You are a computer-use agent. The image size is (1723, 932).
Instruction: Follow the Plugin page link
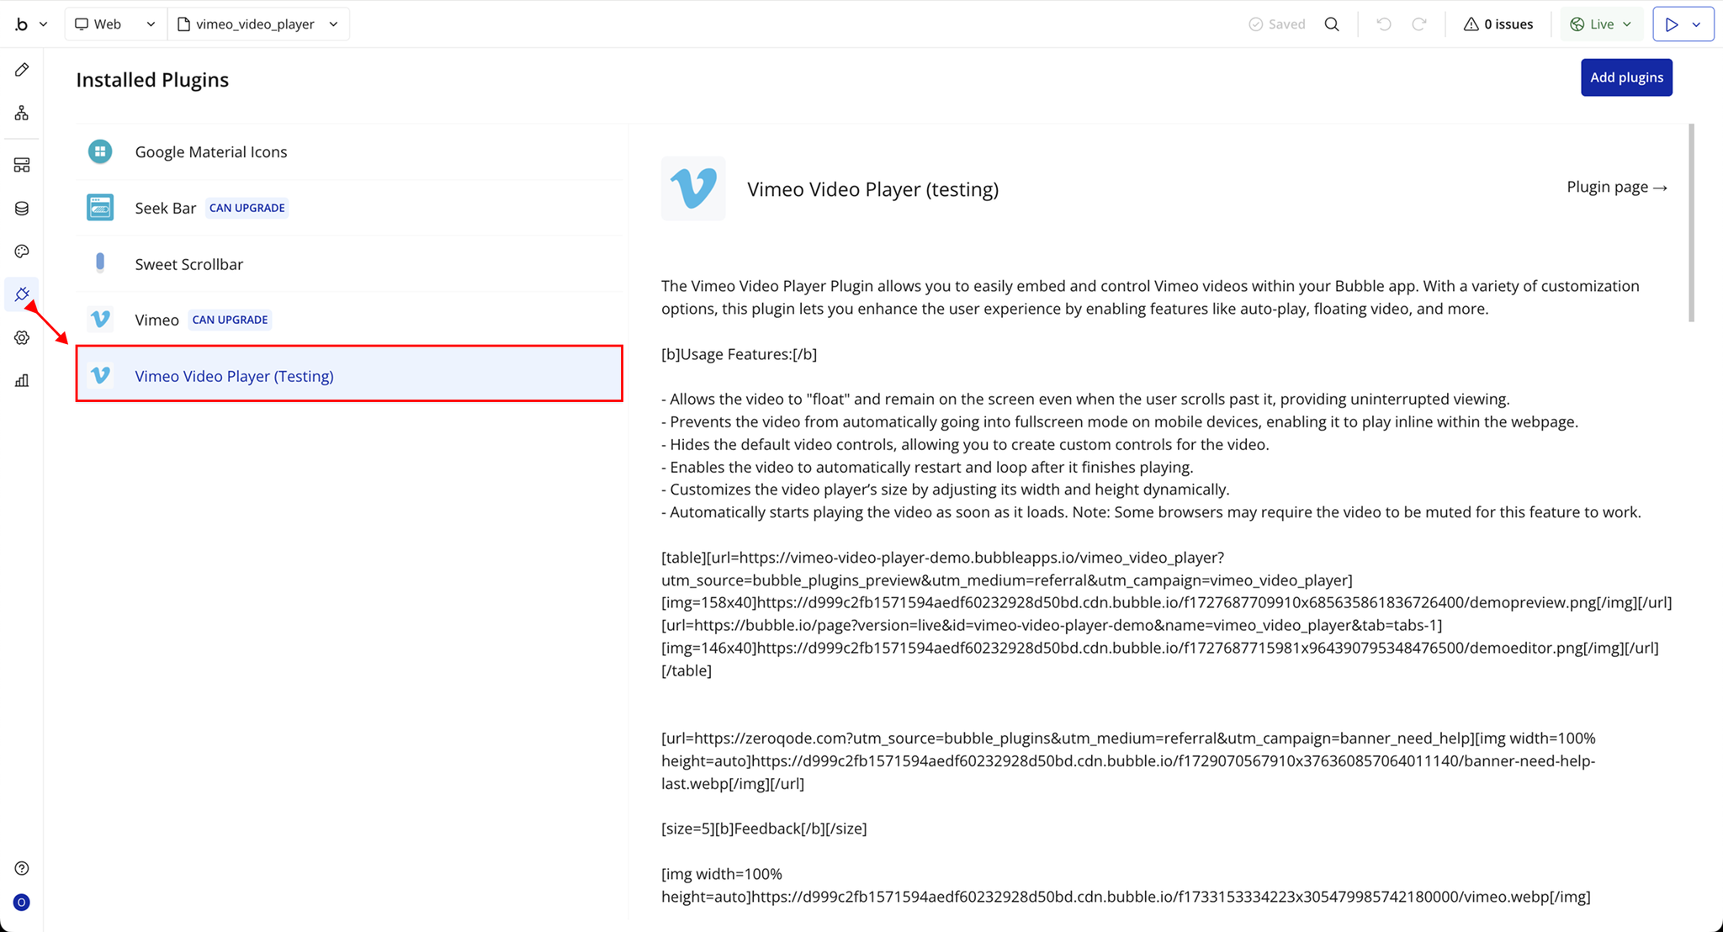coord(1616,187)
